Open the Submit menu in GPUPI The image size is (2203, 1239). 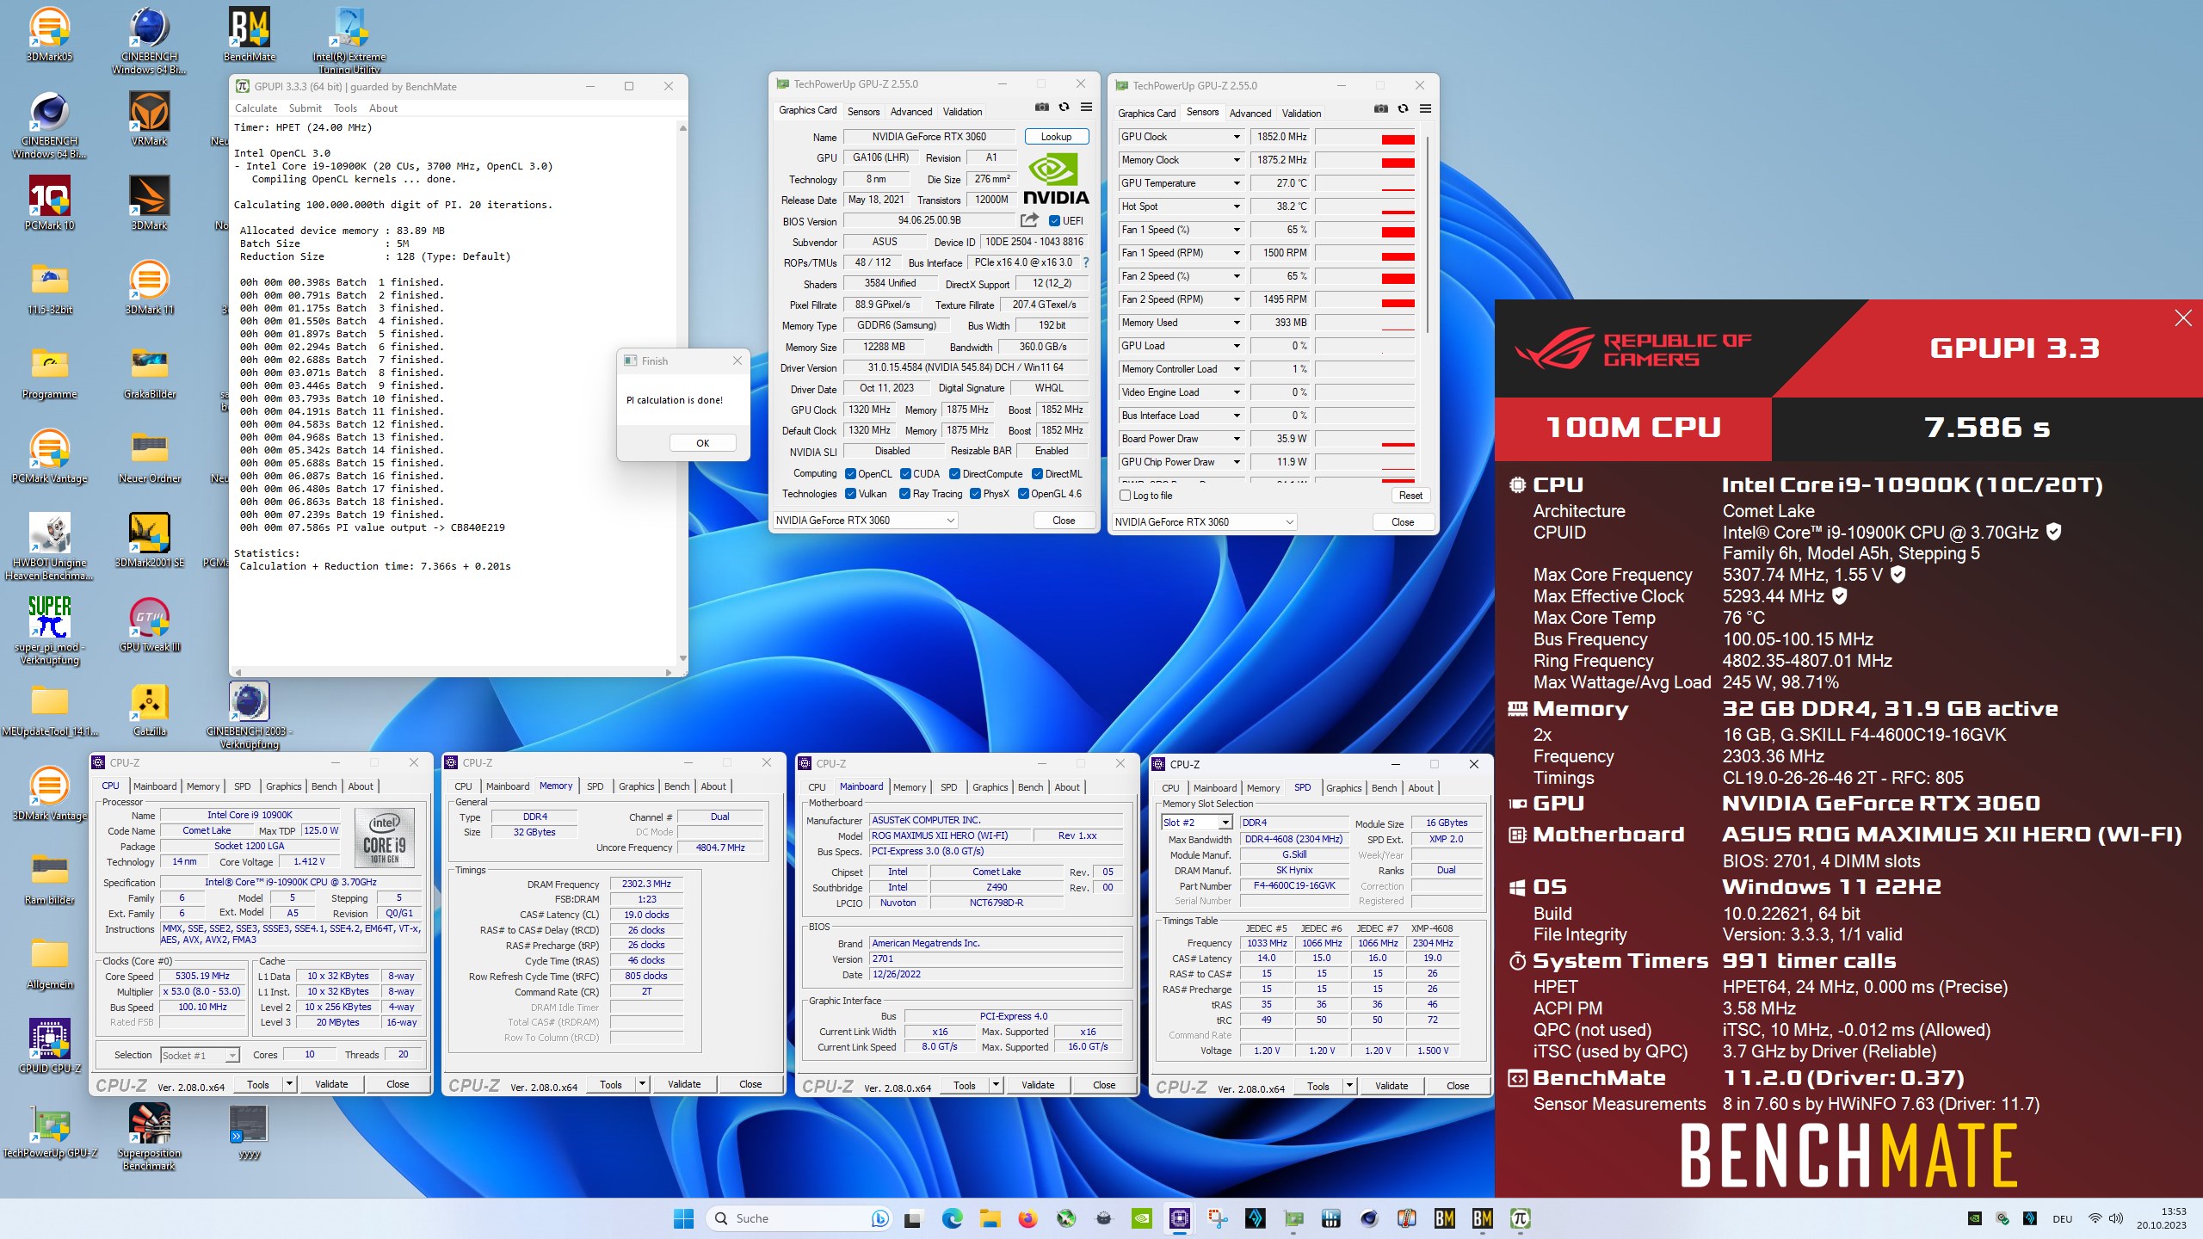305,108
